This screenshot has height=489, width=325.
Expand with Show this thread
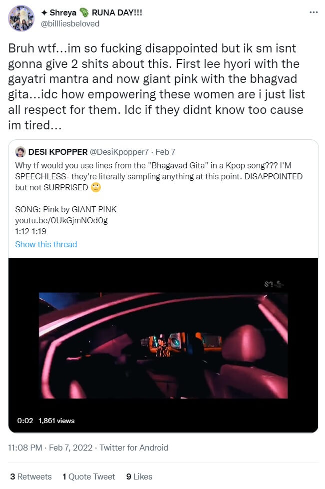coord(46,244)
